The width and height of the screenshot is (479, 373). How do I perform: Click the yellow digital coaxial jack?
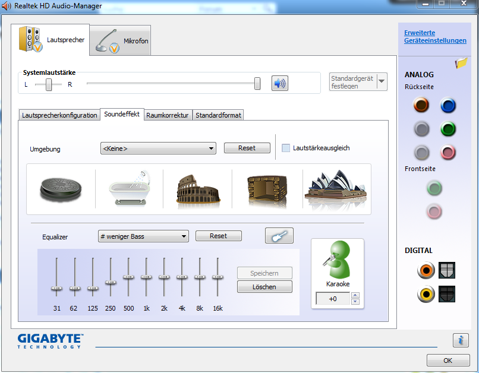(x=426, y=294)
